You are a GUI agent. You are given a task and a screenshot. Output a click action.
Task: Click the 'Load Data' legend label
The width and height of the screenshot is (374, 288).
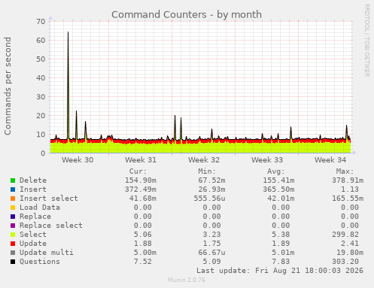40,208
